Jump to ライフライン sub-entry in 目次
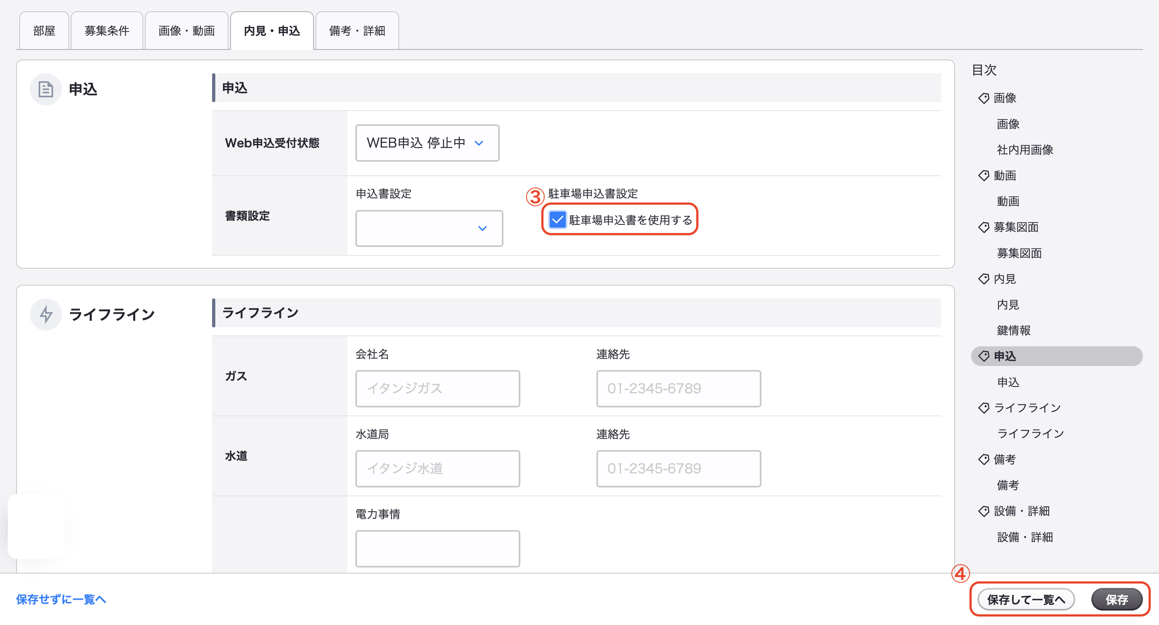 click(1030, 434)
